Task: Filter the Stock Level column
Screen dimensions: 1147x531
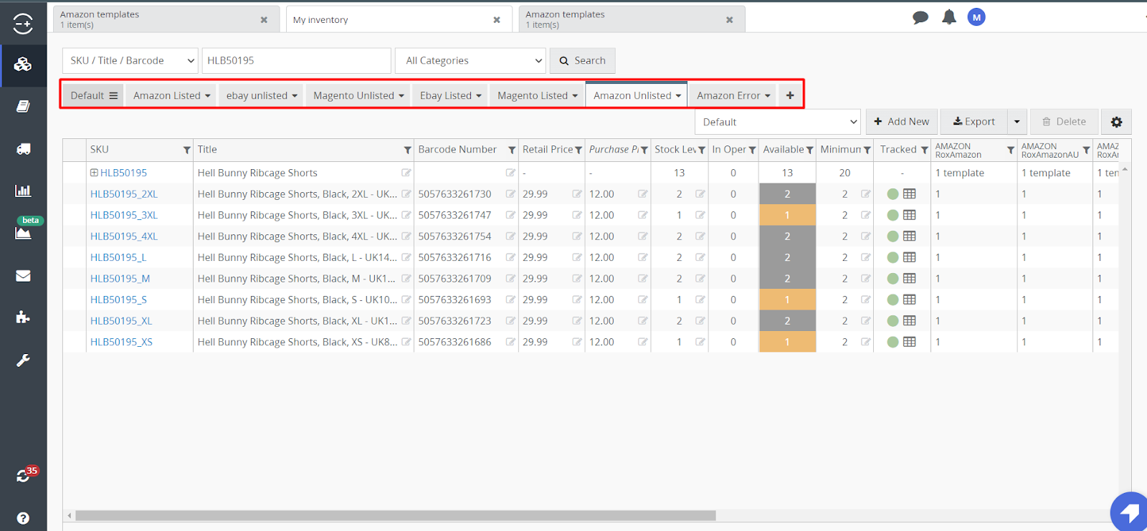Action: point(702,150)
